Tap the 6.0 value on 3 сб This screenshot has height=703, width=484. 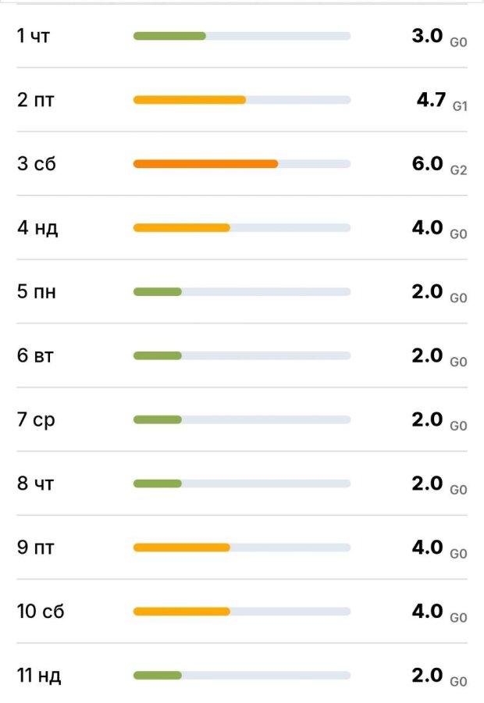tap(427, 163)
